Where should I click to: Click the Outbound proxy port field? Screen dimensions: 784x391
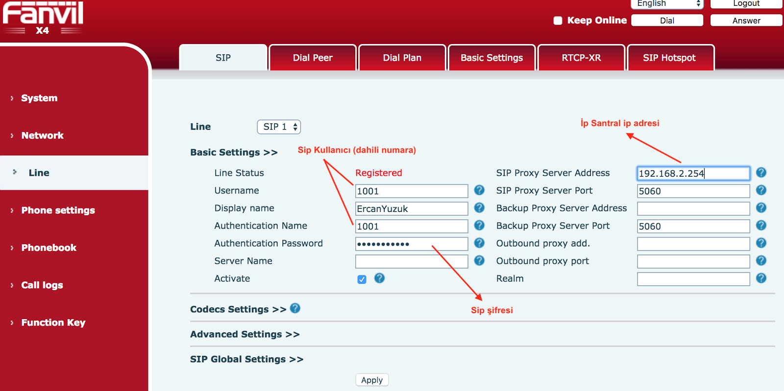pos(693,261)
